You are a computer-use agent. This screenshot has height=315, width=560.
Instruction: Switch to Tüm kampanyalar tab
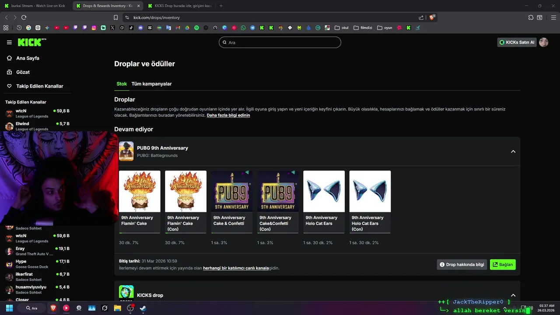pyautogui.click(x=151, y=84)
